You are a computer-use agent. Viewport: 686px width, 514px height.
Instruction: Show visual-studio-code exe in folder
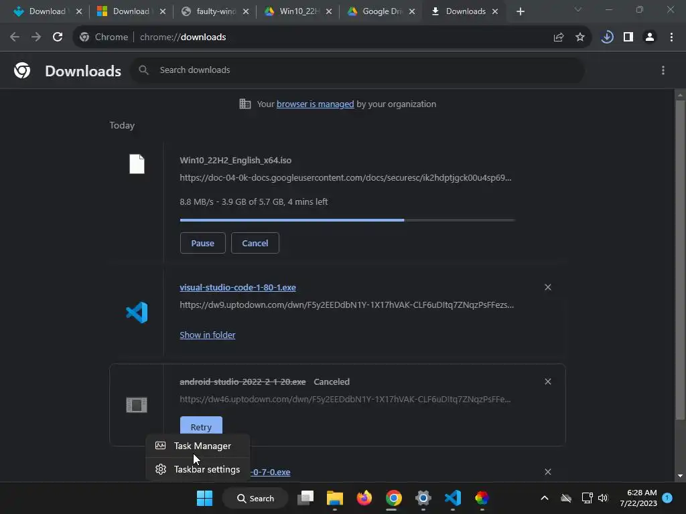pos(208,335)
